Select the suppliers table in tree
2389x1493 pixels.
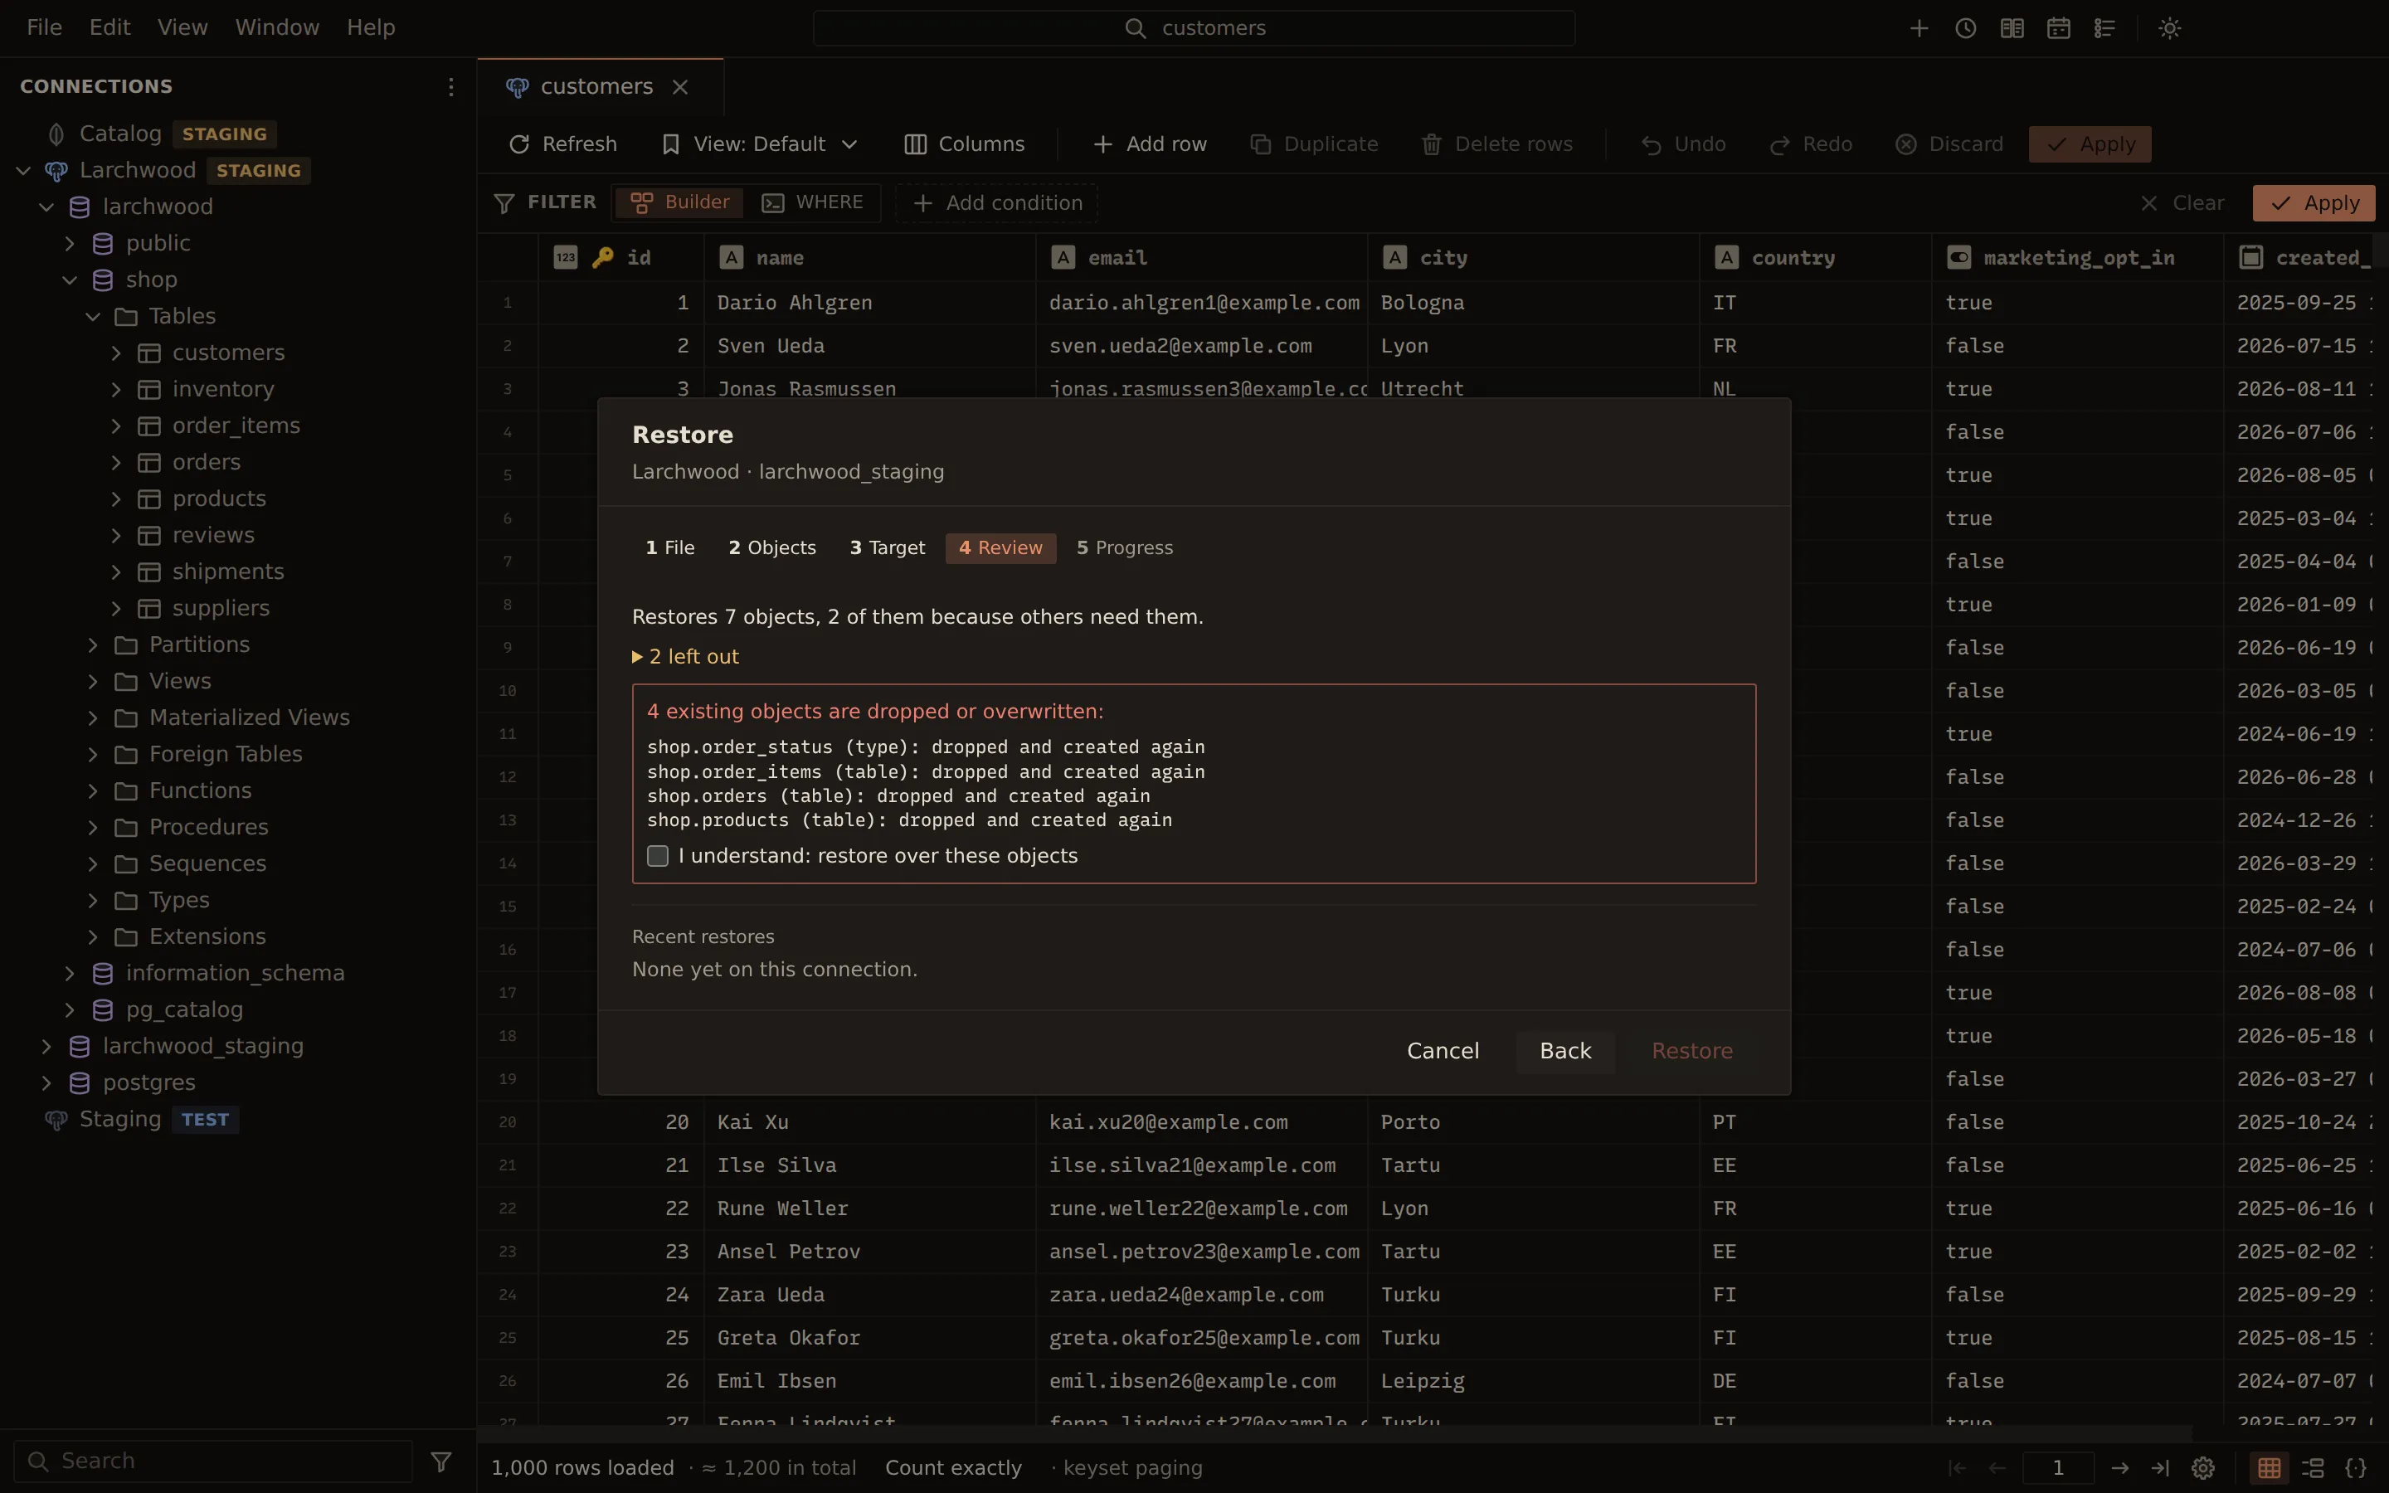pos(220,610)
